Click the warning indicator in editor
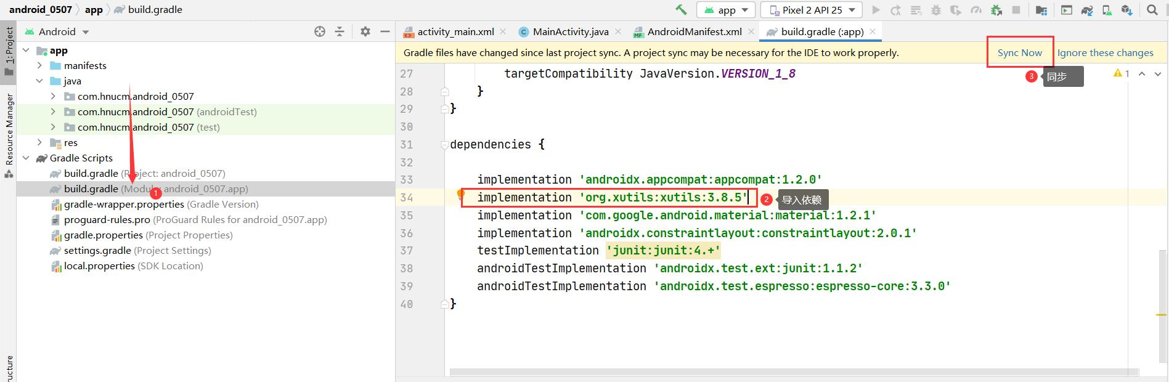The width and height of the screenshot is (1169, 382). pyautogui.click(x=1121, y=73)
